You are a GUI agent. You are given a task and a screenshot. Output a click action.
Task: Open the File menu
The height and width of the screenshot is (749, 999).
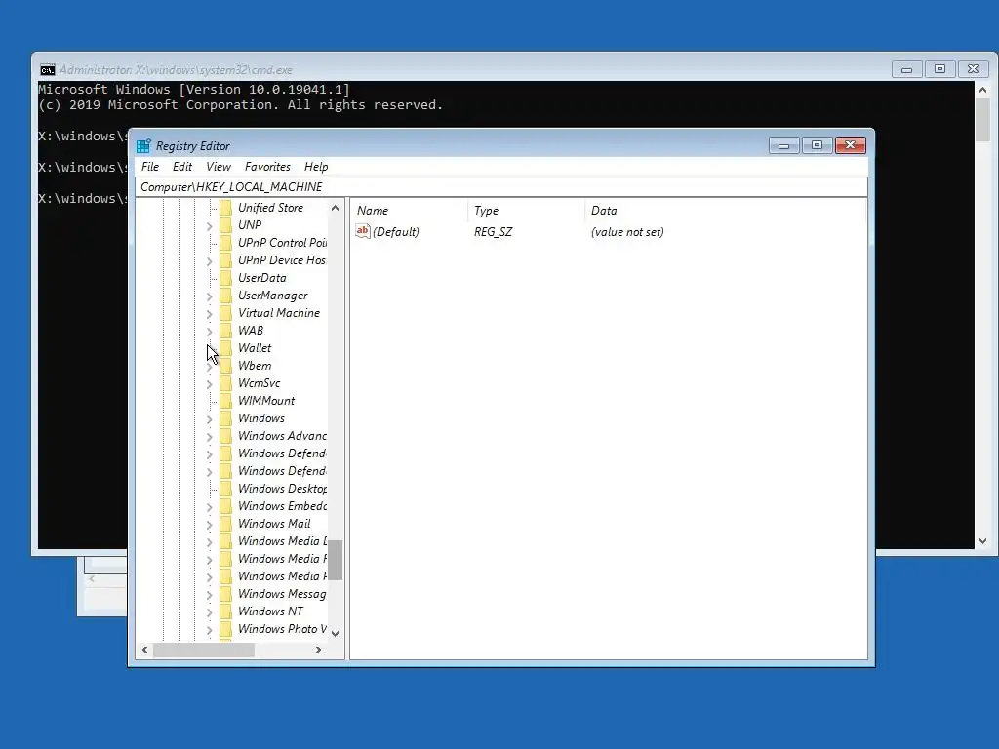coord(150,167)
